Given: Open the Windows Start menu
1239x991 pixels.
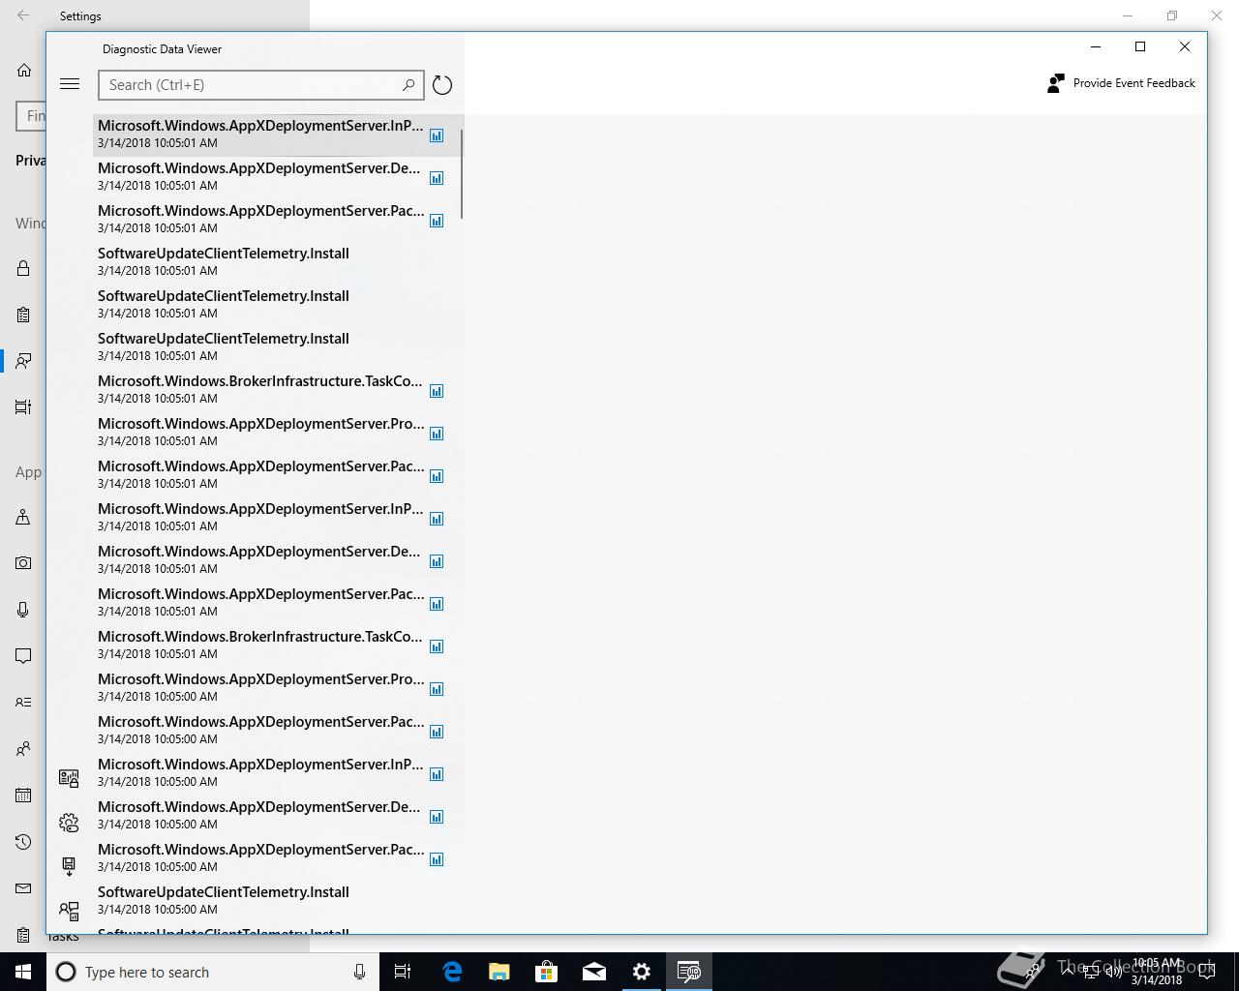Looking at the screenshot, I should (x=23, y=972).
